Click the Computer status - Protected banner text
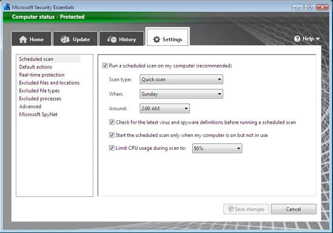Screen dimensions: 333x233 pyautogui.click(x=48, y=17)
